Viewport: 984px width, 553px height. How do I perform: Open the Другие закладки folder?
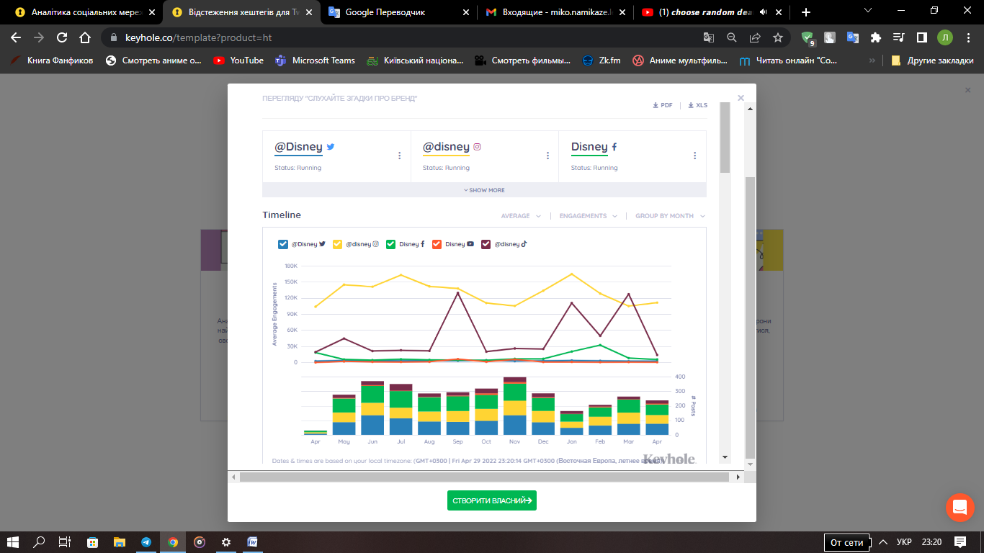[x=932, y=60]
